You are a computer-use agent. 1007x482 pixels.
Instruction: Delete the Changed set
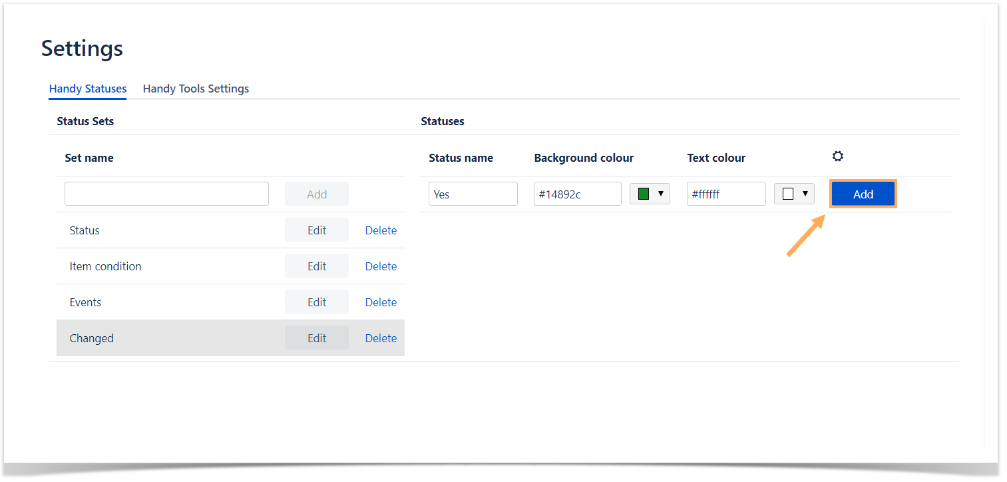coord(381,338)
